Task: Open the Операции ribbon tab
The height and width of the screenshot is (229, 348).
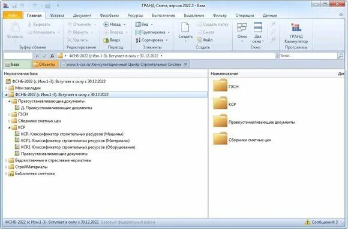Action: click(x=245, y=16)
